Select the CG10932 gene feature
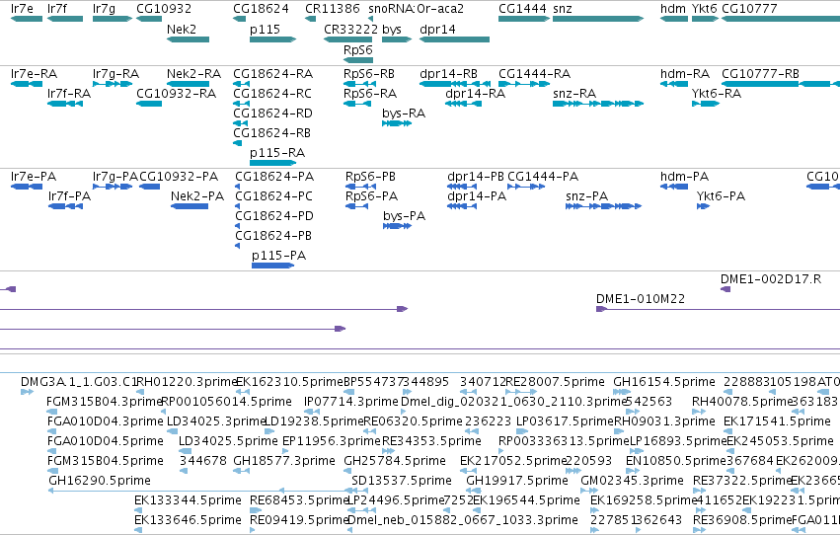The height and width of the screenshot is (535, 840). coord(149,19)
